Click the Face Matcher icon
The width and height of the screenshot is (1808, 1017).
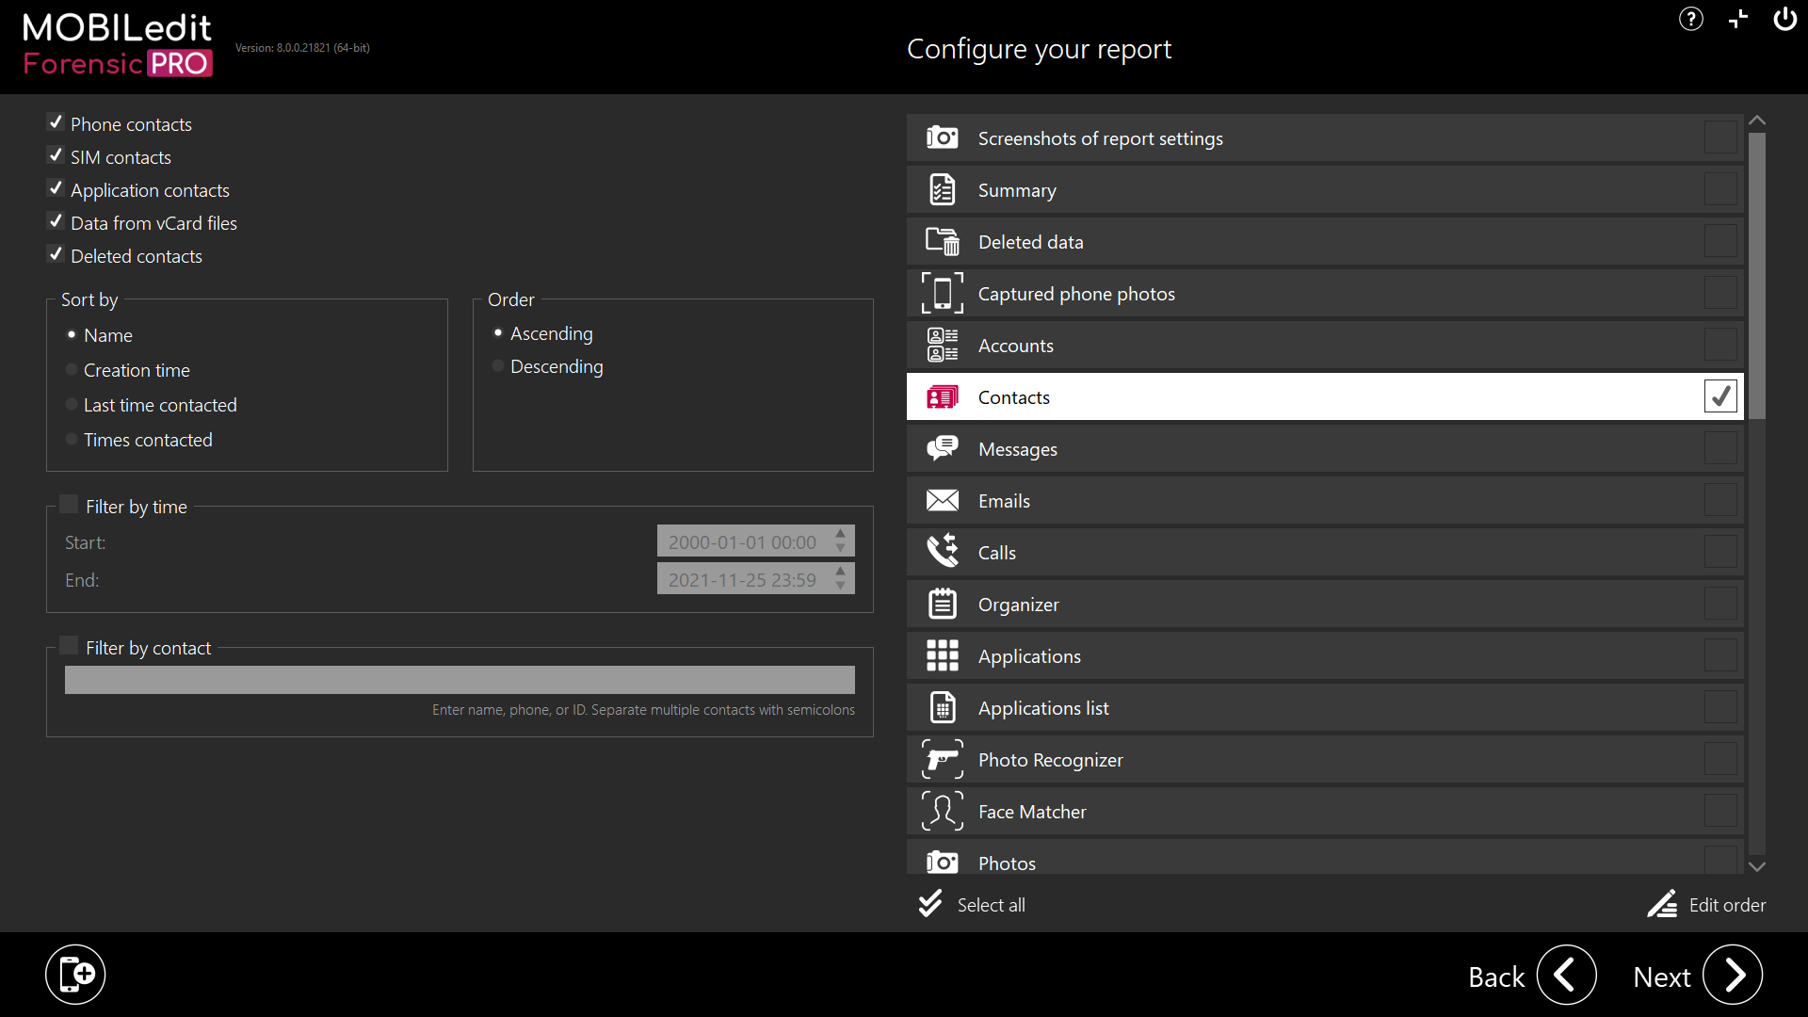click(942, 812)
